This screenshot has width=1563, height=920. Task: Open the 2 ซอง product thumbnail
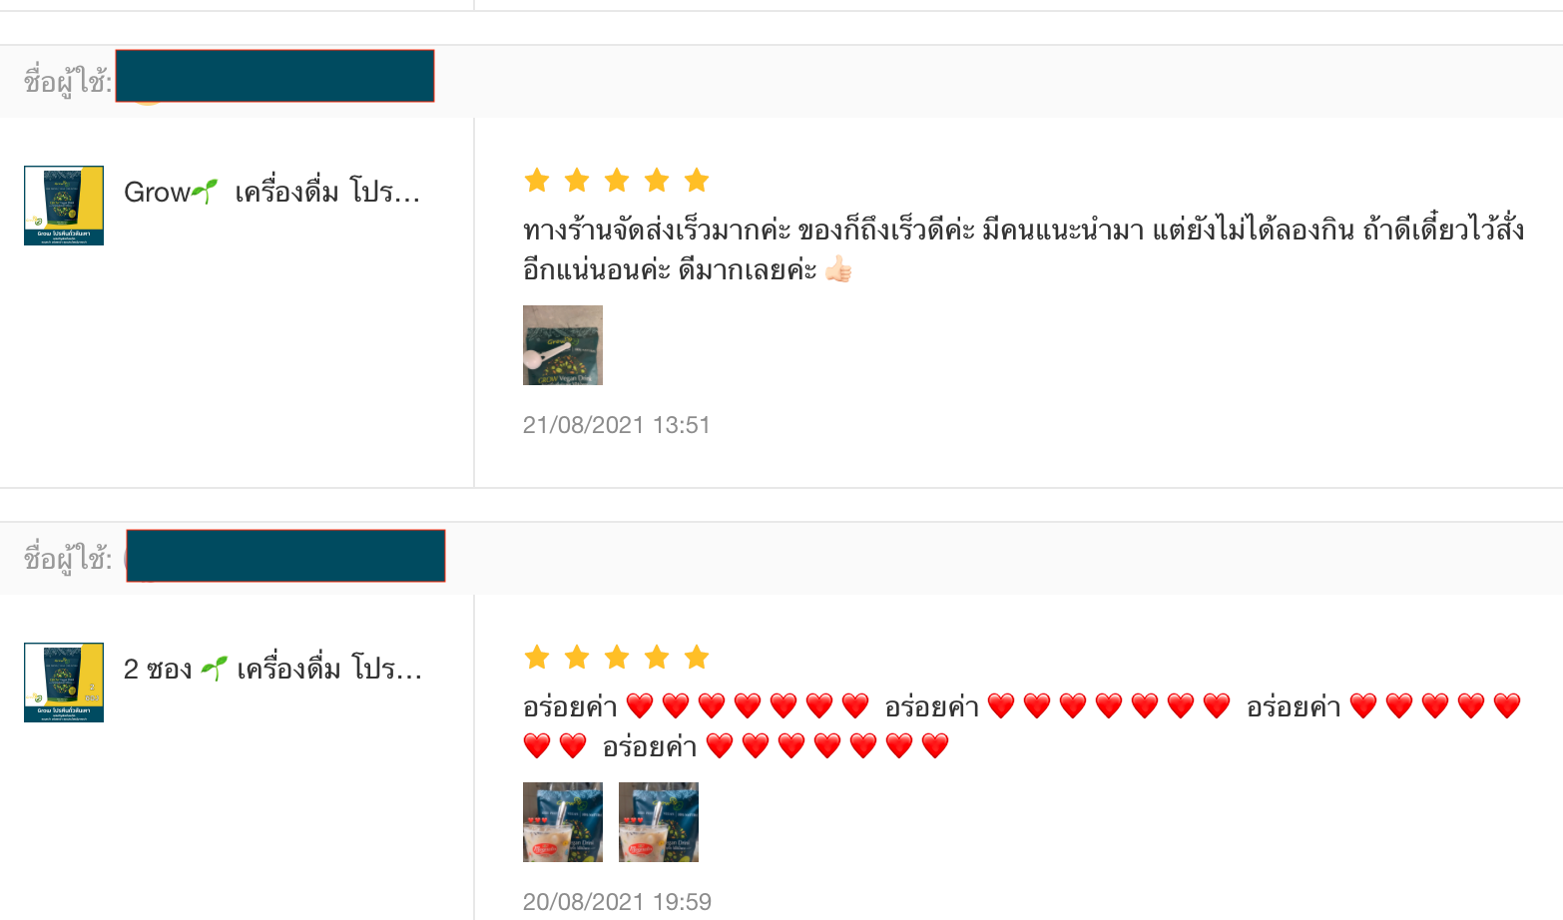point(64,683)
